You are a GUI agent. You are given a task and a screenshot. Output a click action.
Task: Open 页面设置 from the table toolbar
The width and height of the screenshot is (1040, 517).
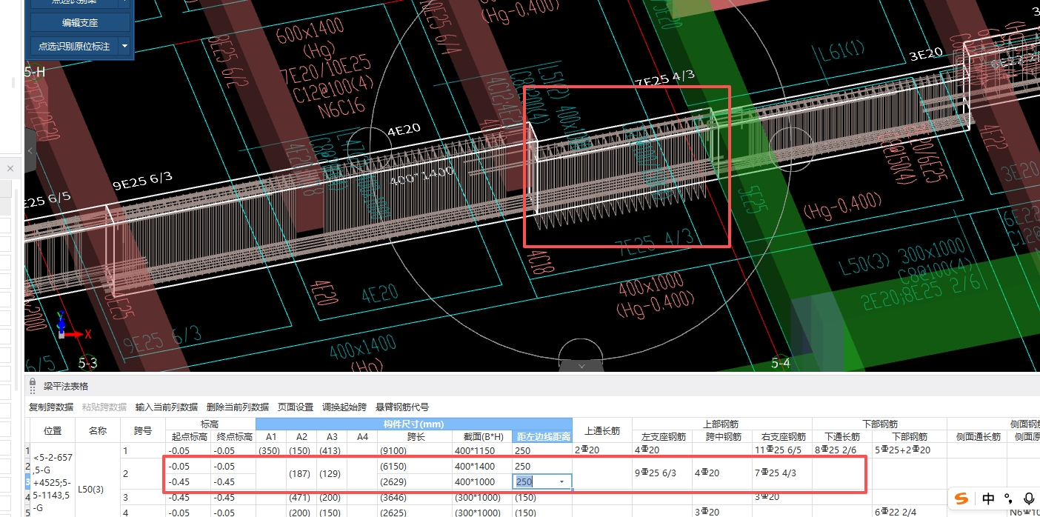pos(296,407)
